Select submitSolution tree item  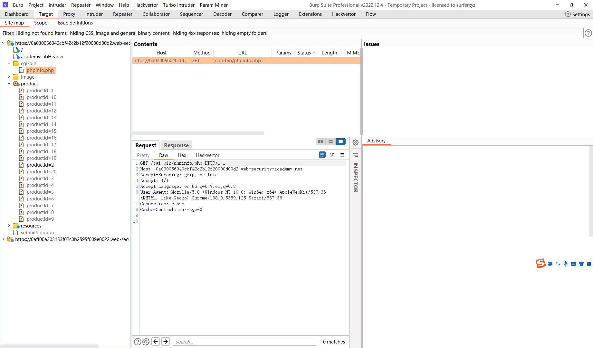click(37, 232)
